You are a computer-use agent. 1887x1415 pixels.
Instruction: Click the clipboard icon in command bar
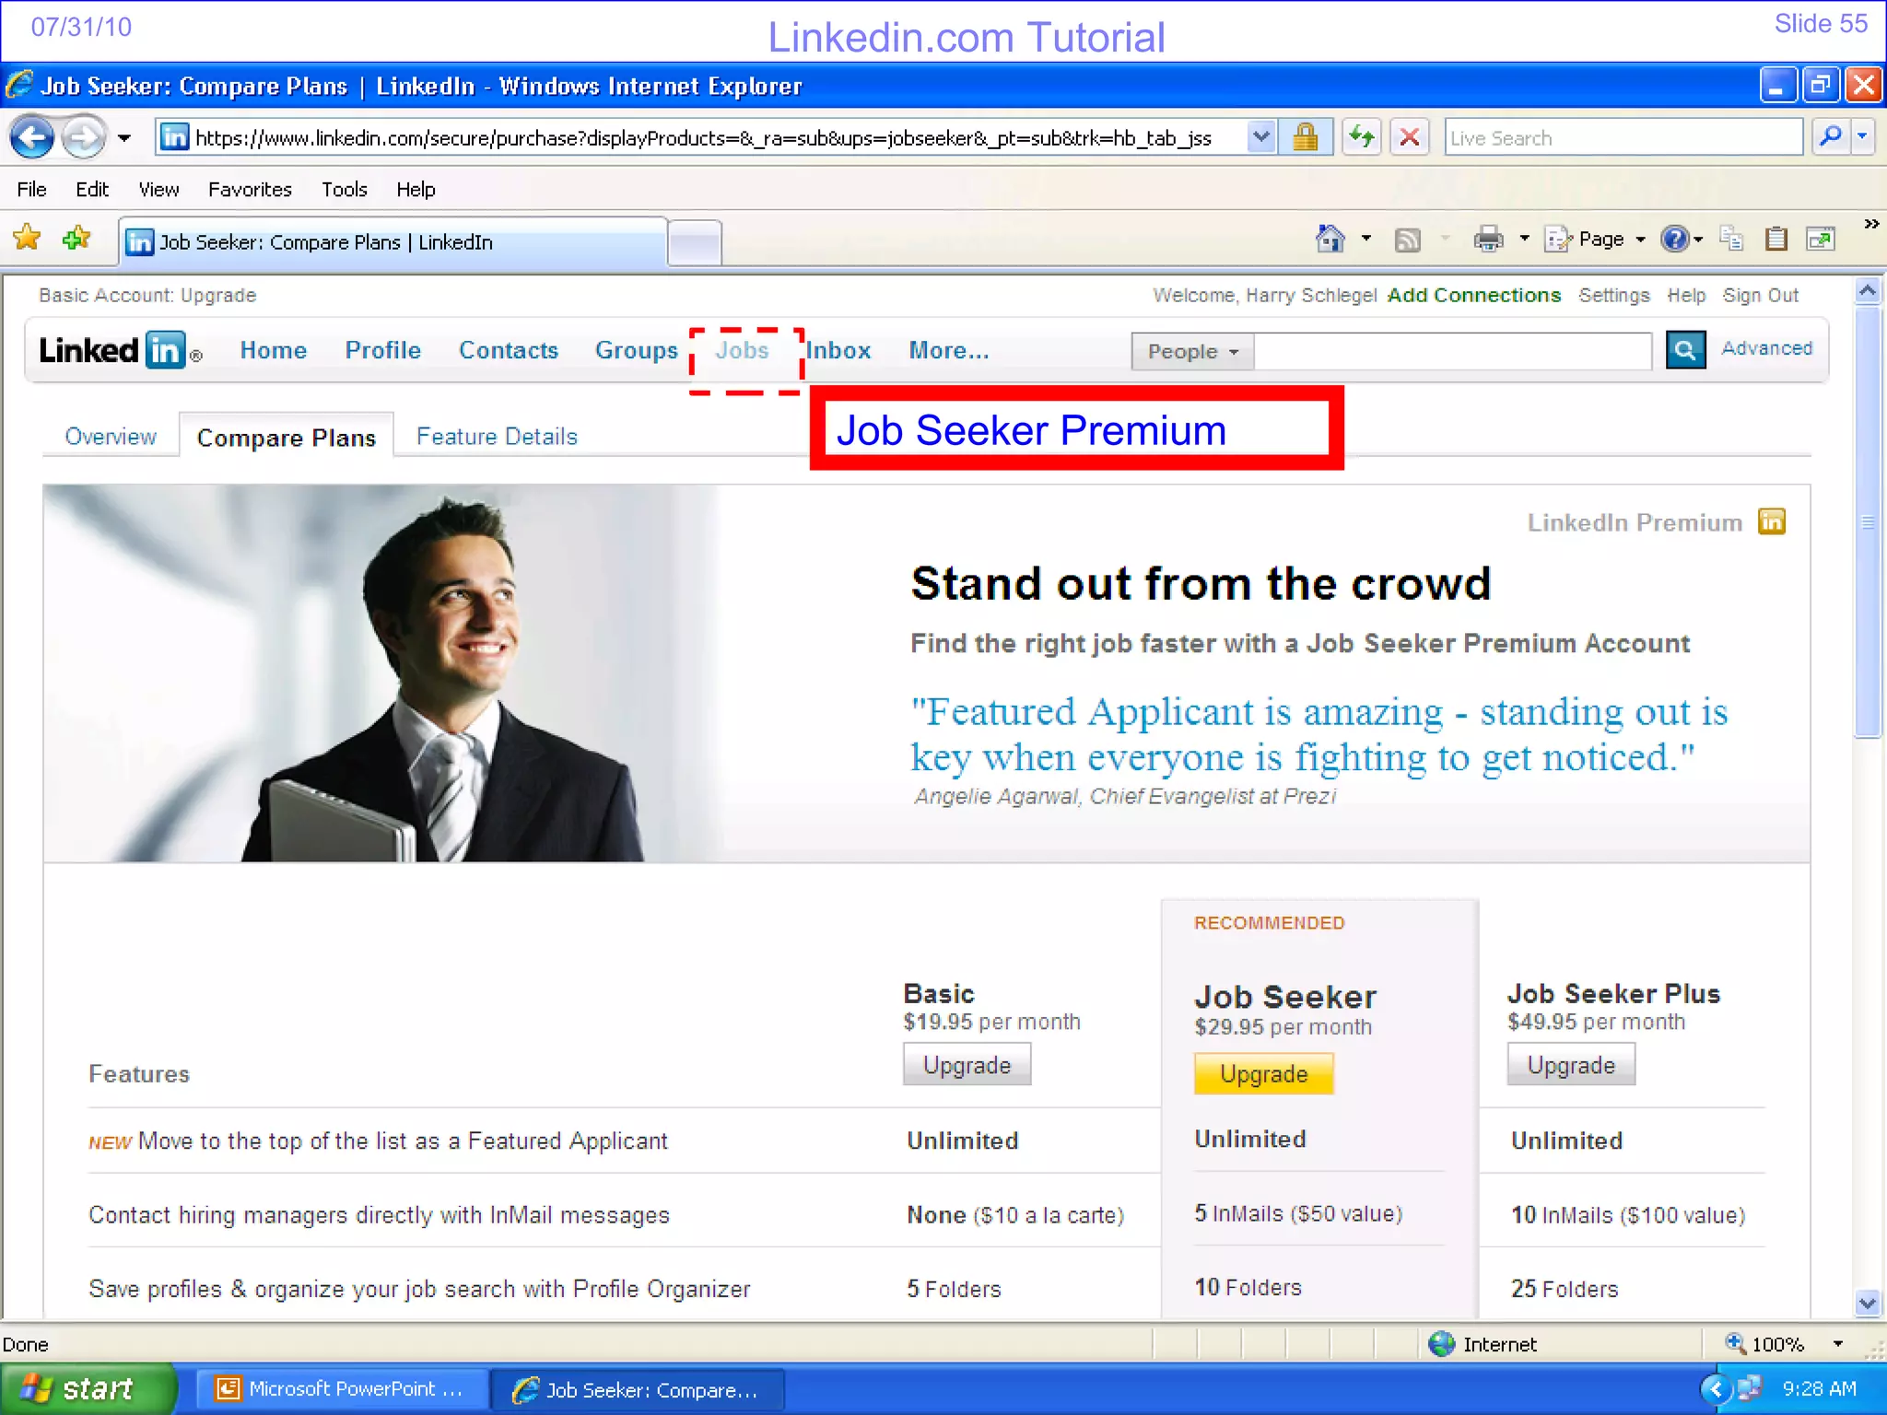(x=1776, y=240)
